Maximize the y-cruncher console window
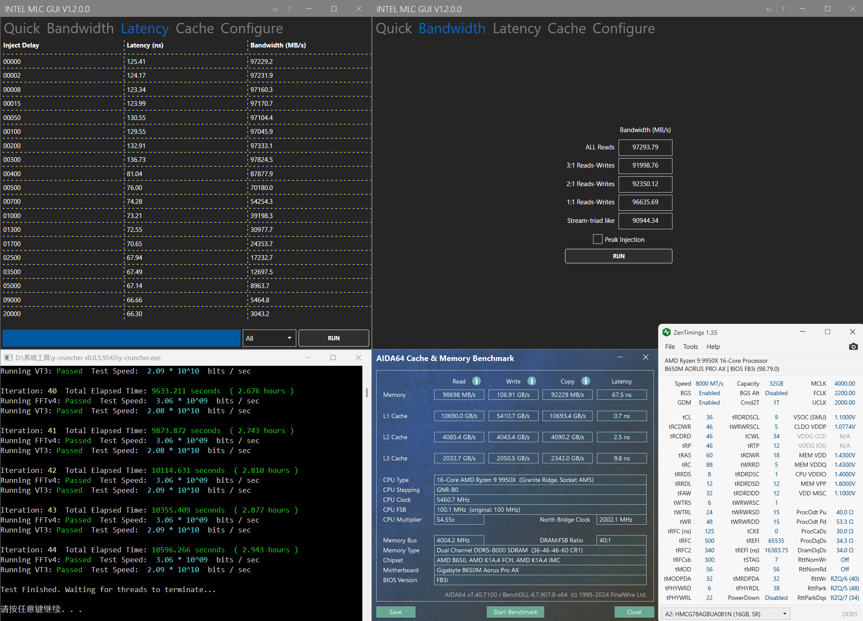863x621 pixels. pos(333,358)
